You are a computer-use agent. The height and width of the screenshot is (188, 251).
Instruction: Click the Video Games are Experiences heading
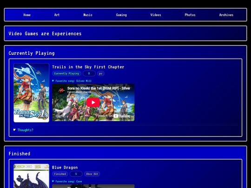click(x=45, y=33)
